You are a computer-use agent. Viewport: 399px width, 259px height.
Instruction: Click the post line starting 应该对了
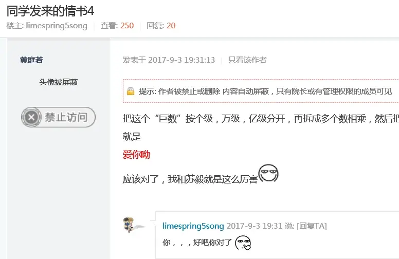(190, 179)
